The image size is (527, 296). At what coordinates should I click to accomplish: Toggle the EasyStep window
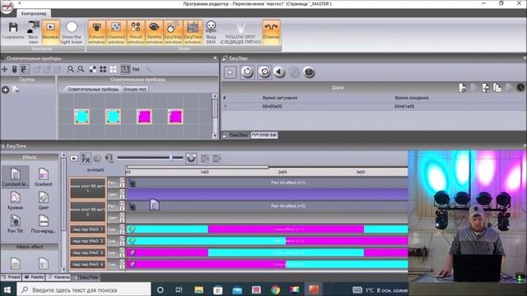pyautogui.click(x=173, y=32)
